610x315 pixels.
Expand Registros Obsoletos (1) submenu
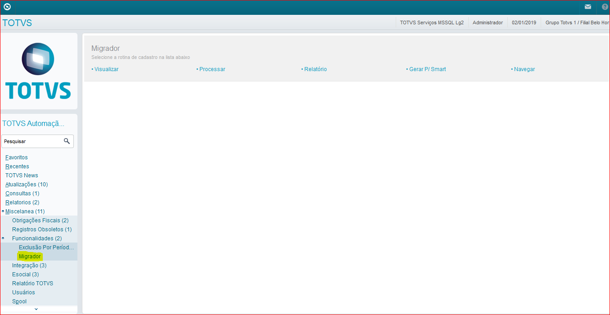tap(42, 229)
